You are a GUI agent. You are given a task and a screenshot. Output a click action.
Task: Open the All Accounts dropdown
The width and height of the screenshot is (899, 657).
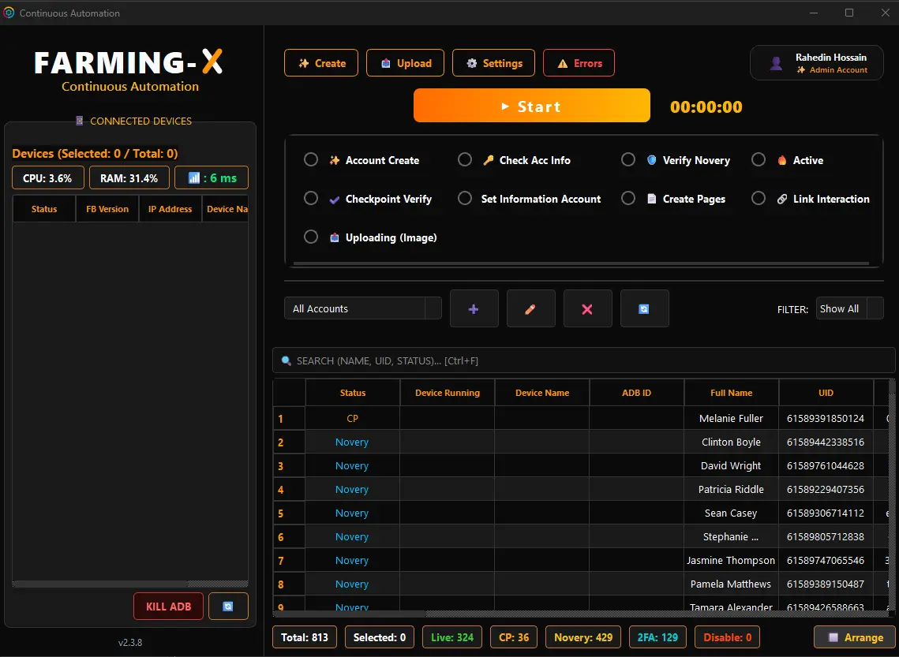(x=363, y=308)
